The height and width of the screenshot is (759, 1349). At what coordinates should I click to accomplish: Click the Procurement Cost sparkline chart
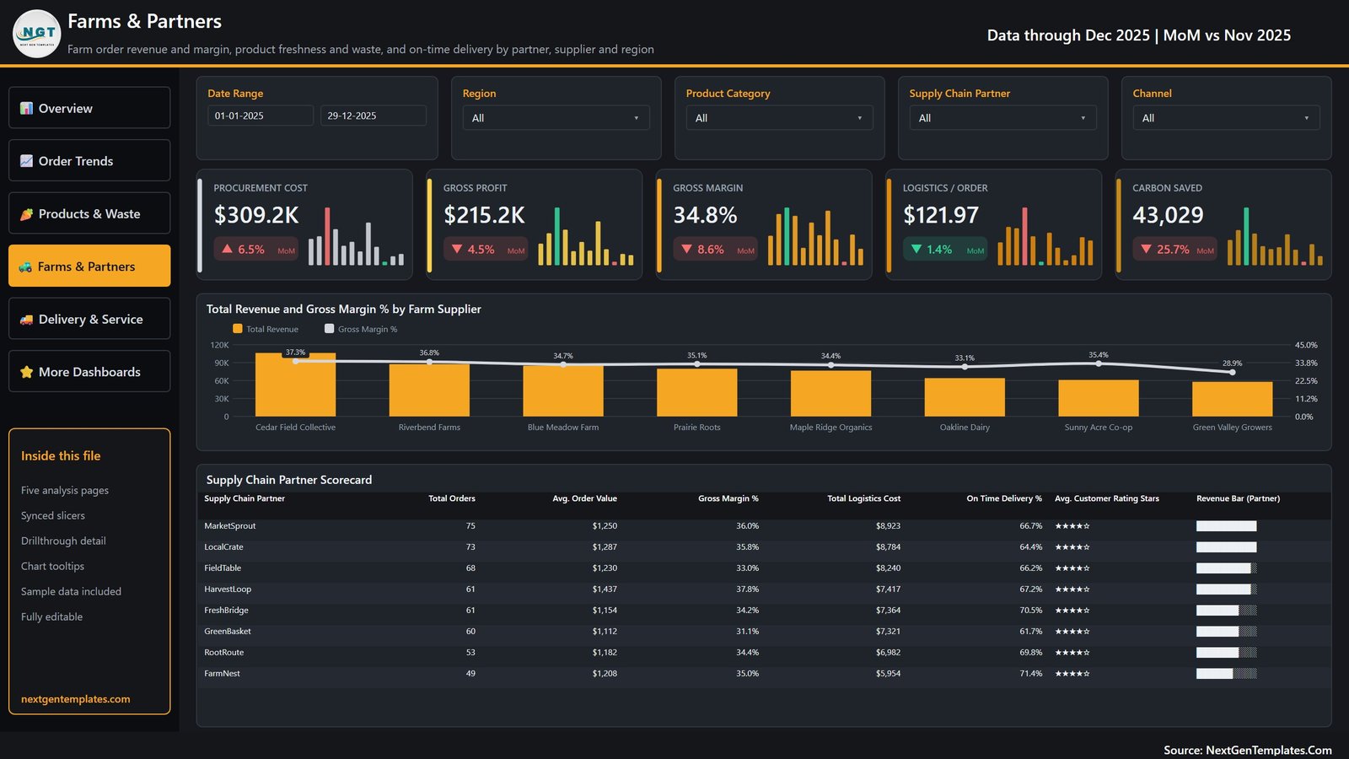pyautogui.click(x=356, y=236)
